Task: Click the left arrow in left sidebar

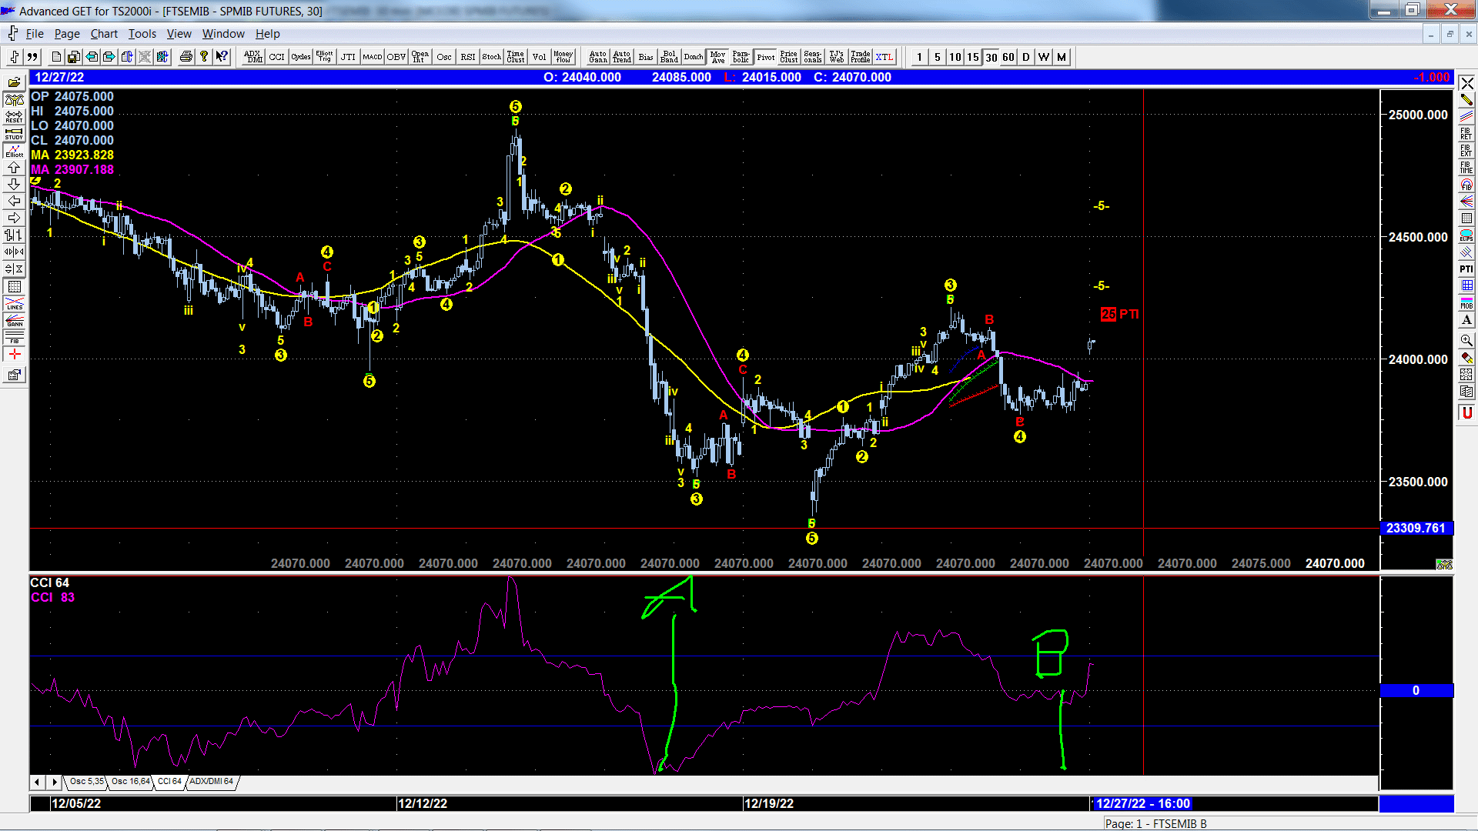Action: point(14,201)
